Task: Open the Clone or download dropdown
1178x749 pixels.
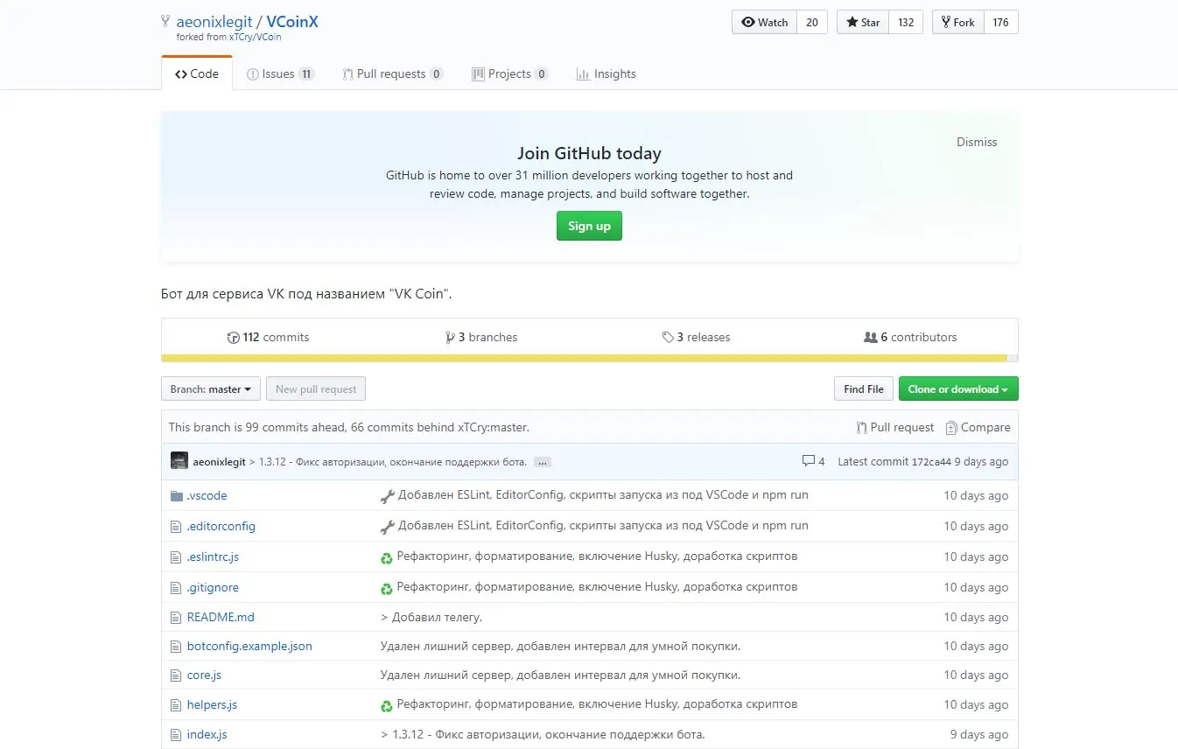Action: point(958,389)
